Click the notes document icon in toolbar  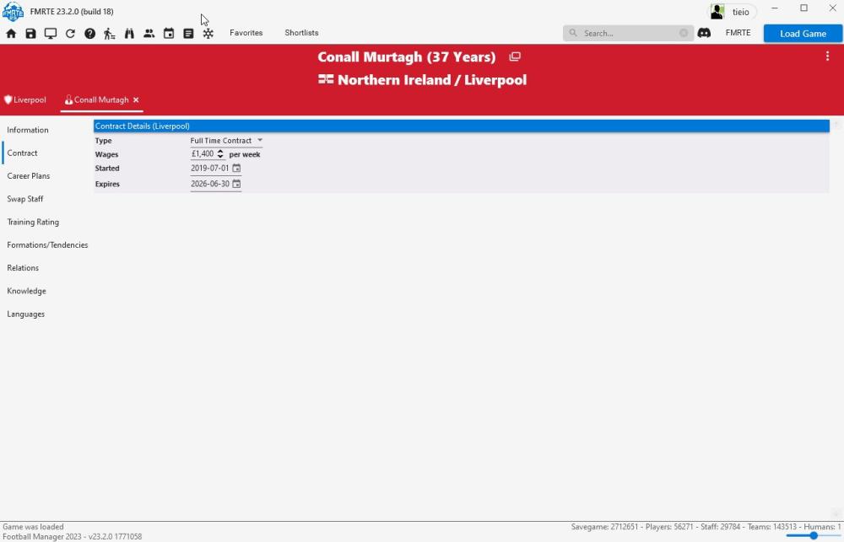coord(188,34)
